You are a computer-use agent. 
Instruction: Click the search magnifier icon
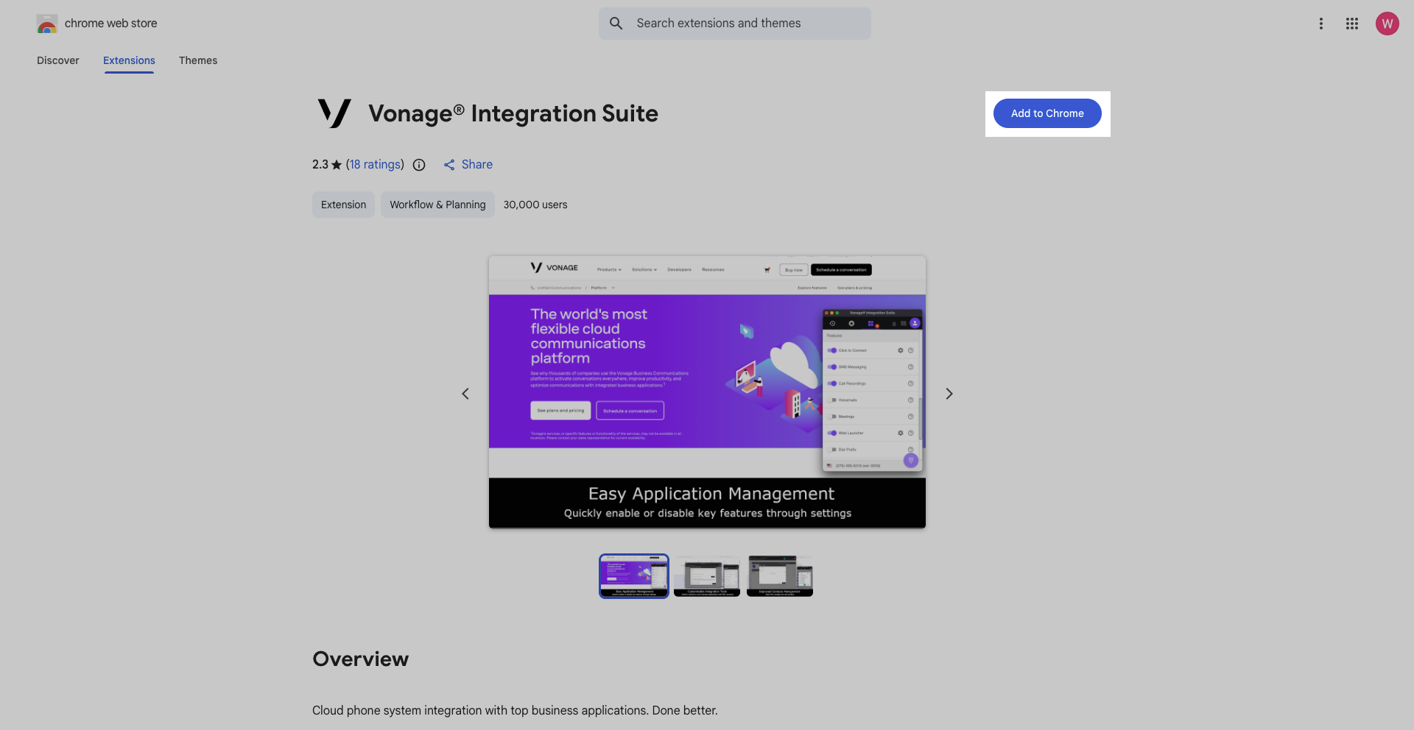click(616, 24)
